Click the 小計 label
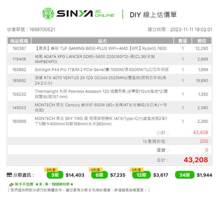The height and width of the screenshot is (199, 219). [162, 132]
